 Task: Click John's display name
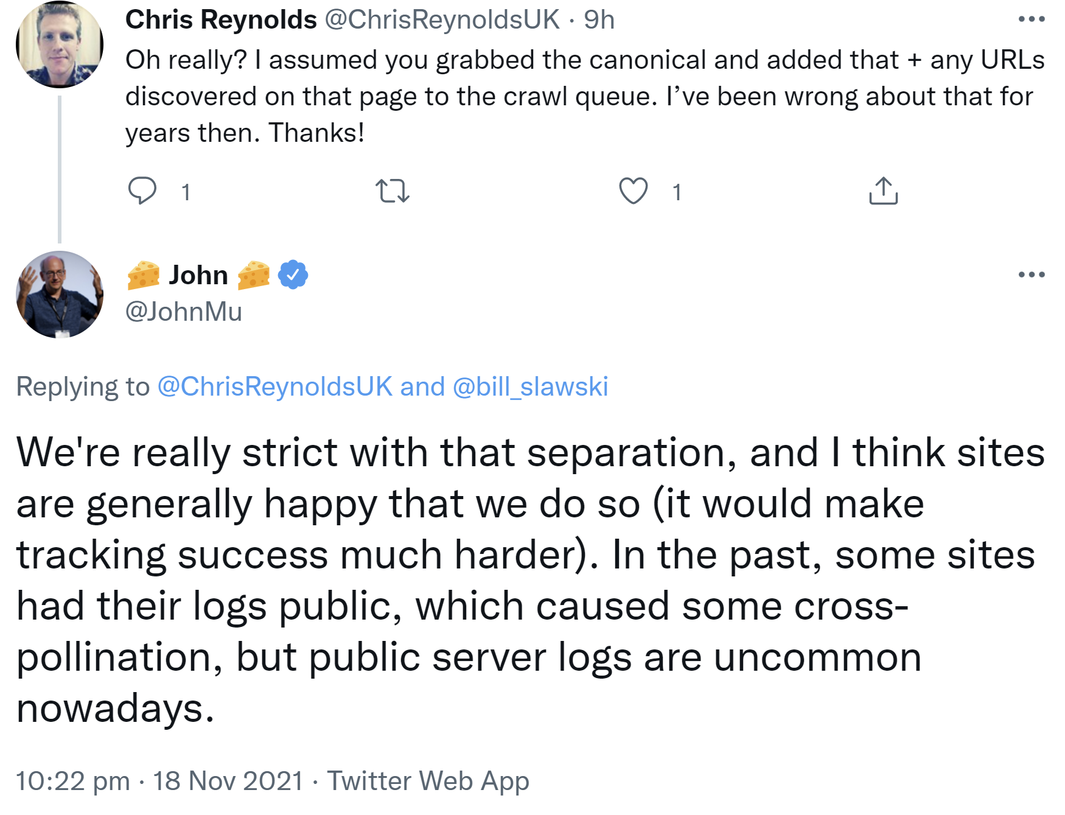[198, 275]
